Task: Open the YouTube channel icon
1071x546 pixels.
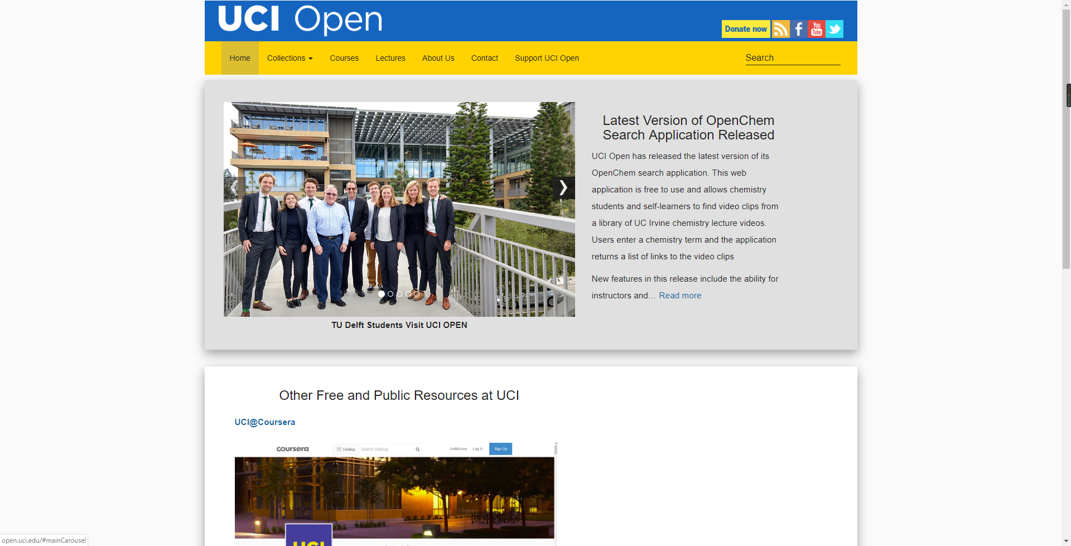Action: click(816, 29)
